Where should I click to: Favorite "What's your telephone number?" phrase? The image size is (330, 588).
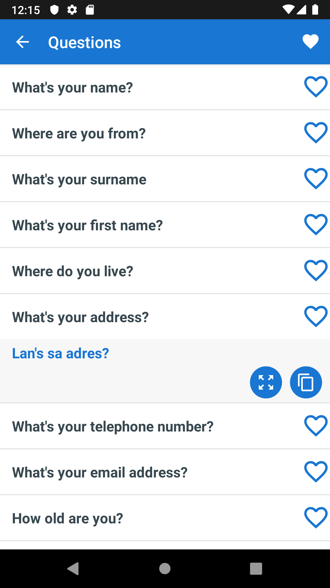point(316,426)
